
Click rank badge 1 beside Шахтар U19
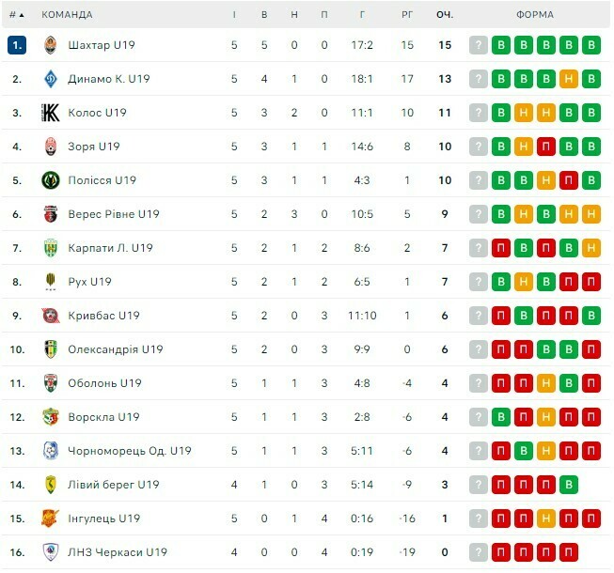tap(17, 45)
